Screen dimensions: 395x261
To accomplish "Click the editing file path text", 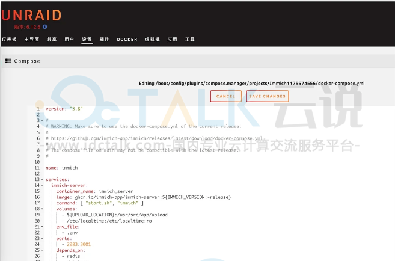I will click(x=252, y=84).
